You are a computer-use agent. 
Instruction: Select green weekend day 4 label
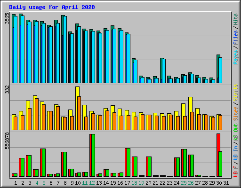coord(37,183)
